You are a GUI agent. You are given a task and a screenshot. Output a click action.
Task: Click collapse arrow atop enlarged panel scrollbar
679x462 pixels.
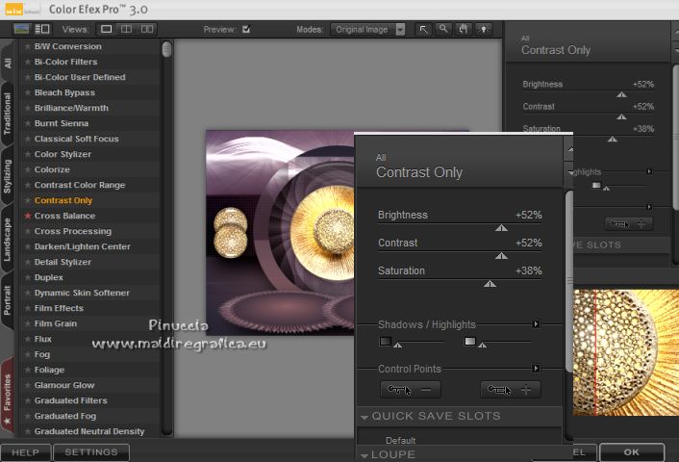click(570, 149)
